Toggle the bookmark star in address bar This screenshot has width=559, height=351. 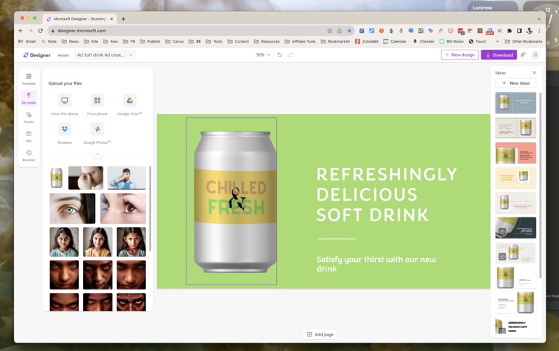349,31
